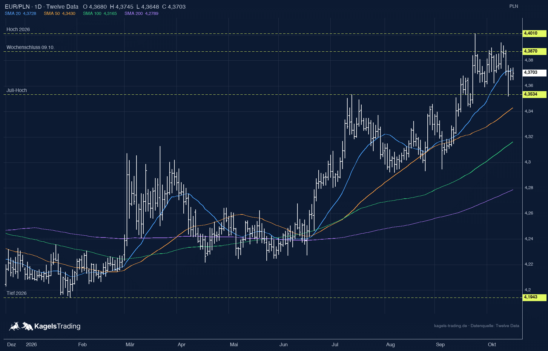This screenshot has width=548, height=351.
Task: Click the high value H 4,3745
Action: click(122, 7)
